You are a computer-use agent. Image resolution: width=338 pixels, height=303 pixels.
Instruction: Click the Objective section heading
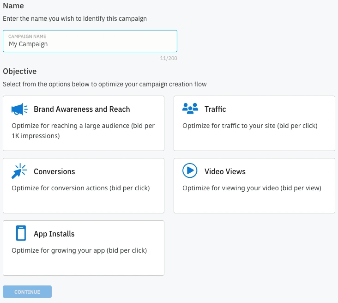tap(19, 71)
